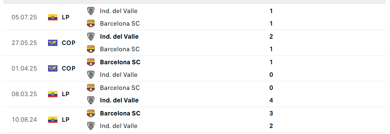Click the Ind. del Valle crest in the 05.07.25 match

91,11
